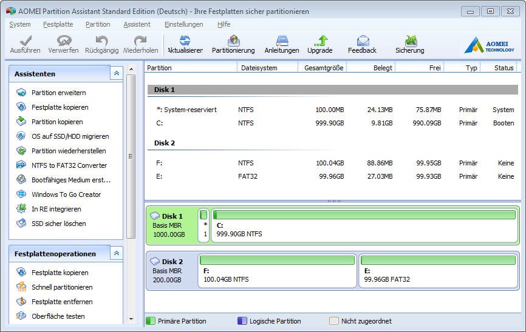Click the Upgrade arrow icon

[x=321, y=41]
